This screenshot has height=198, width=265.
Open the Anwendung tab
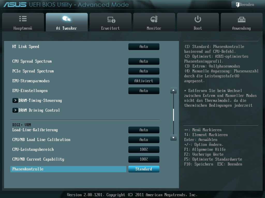tap(241, 22)
